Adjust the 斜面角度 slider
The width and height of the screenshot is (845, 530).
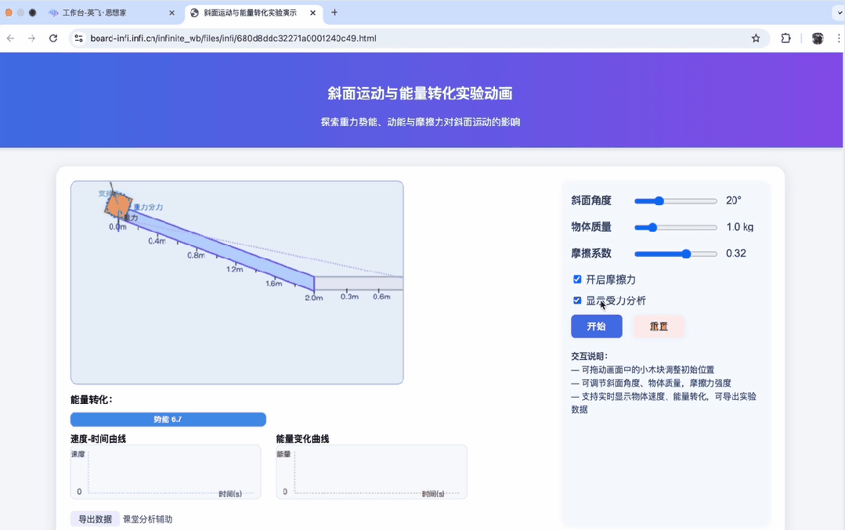point(675,201)
